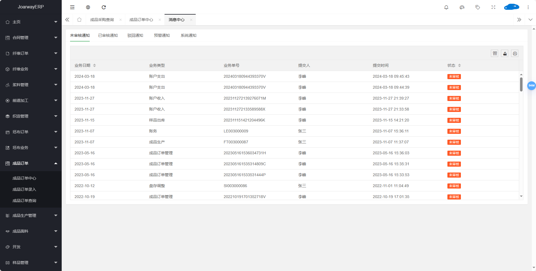Open the vertical dots more menu
536x271 pixels.
click(x=528, y=7)
